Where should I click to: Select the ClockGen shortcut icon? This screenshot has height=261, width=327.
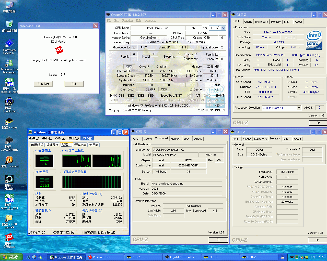[x=9, y=105]
